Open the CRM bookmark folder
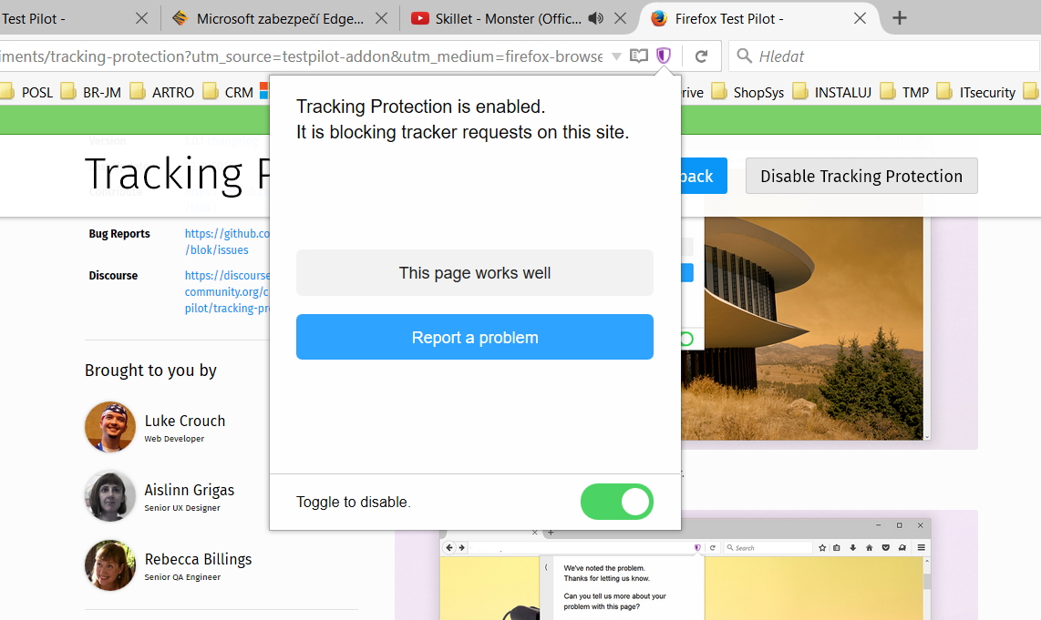 tap(229, 92)
